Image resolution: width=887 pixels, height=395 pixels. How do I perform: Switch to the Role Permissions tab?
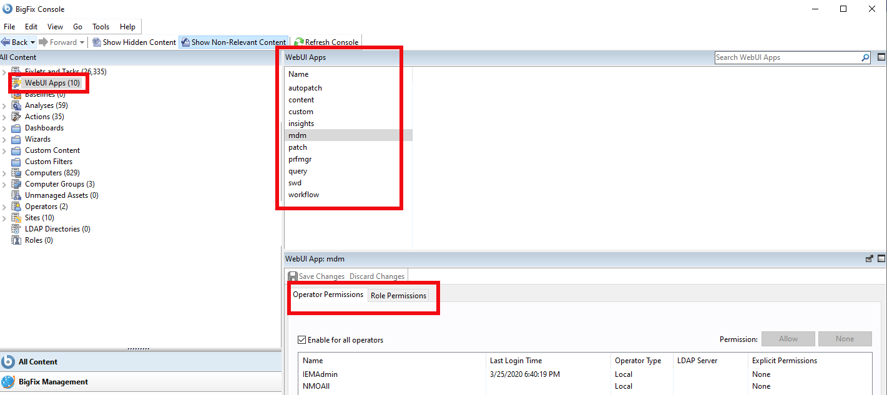398,295
